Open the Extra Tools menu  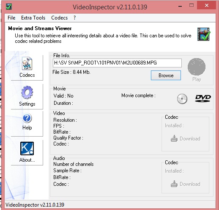(33, 18)
